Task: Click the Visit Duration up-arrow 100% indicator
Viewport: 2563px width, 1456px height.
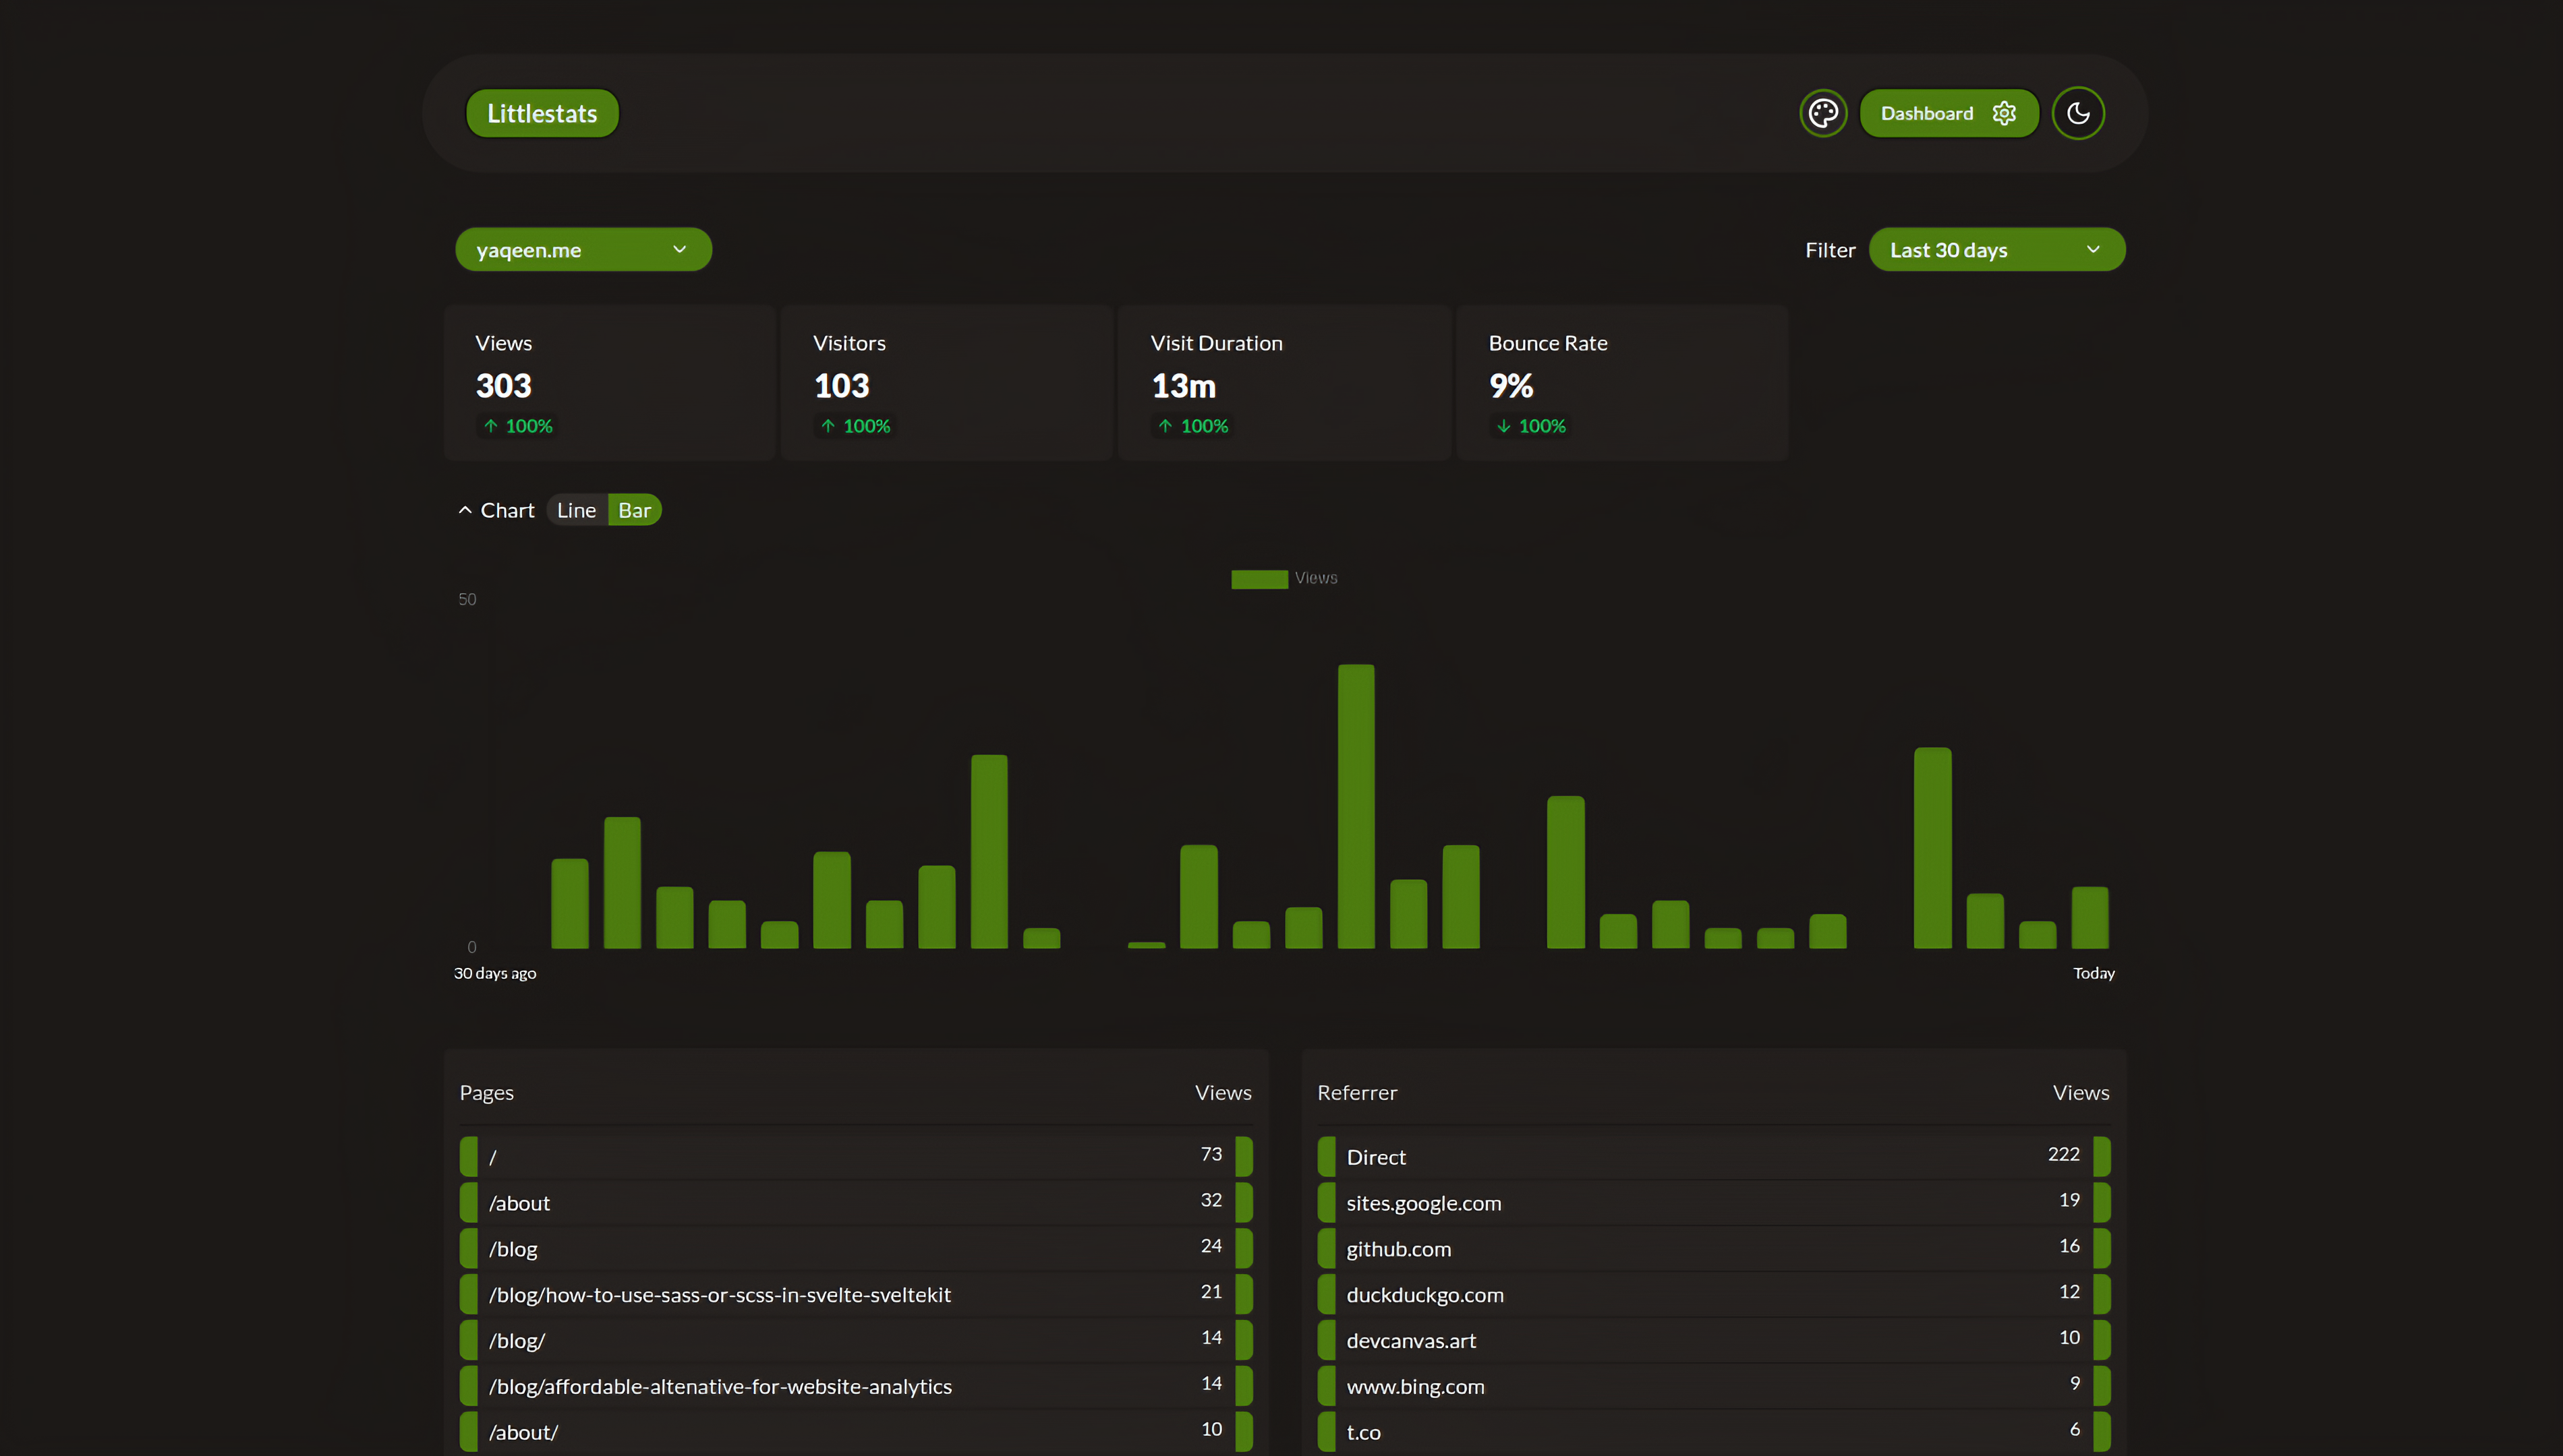Action: [1192, 426]
